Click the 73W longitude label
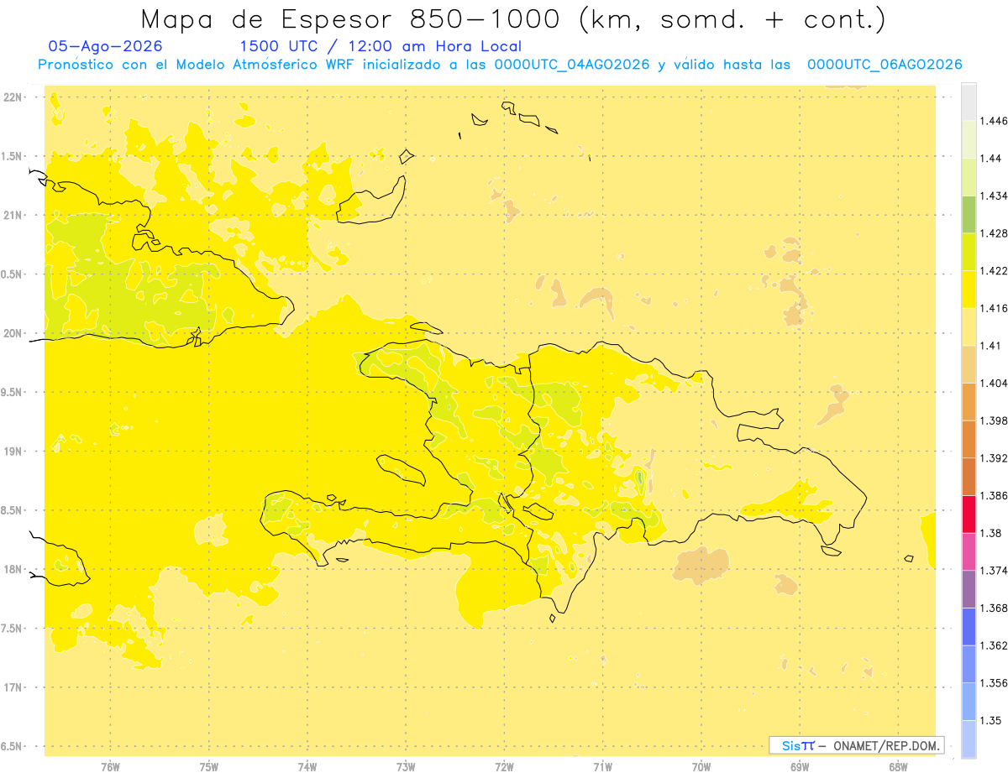Screen dimensions: 1008x778 pos(406,767)
